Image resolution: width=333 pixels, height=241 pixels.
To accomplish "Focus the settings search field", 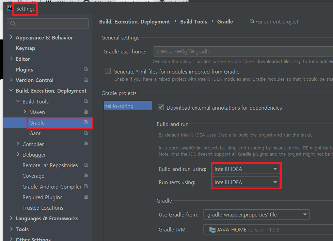I will 48,23.
